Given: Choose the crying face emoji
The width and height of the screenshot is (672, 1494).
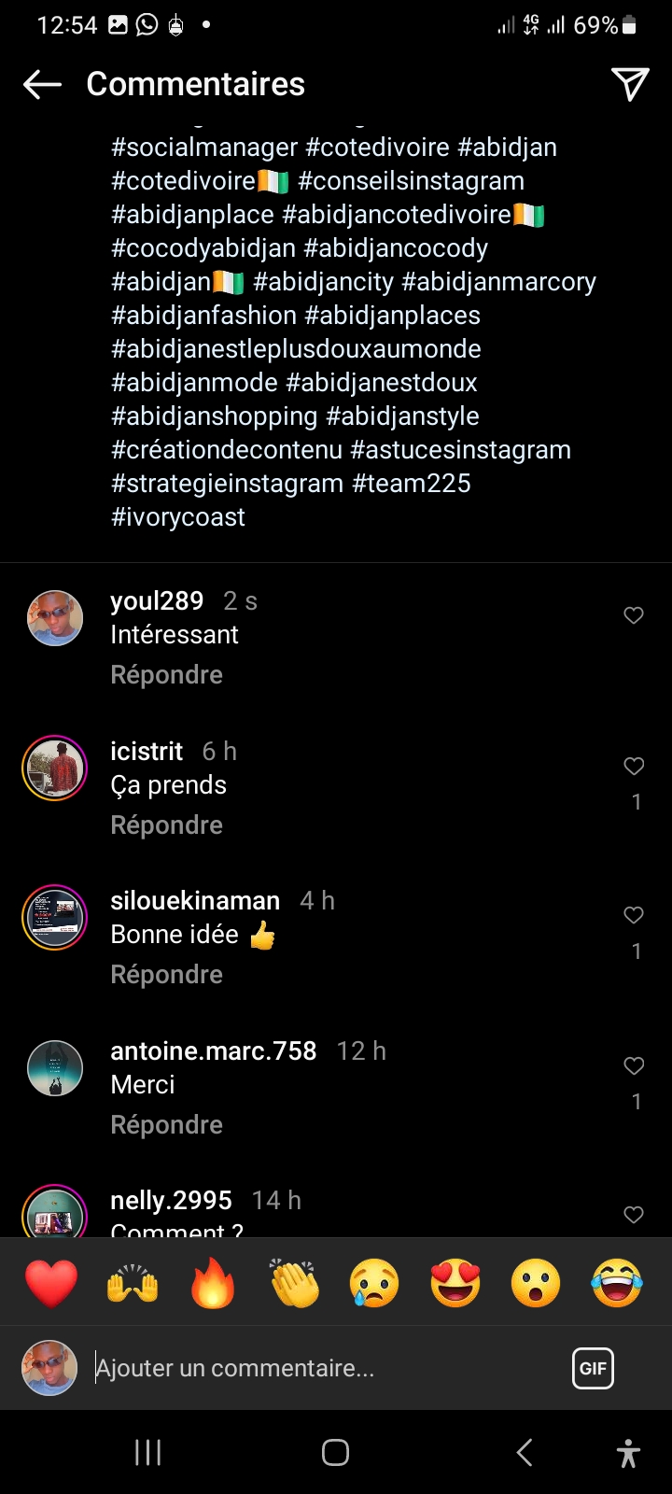Looking at the screenshot, I should pyautogui.click(x=375, y=1283).
